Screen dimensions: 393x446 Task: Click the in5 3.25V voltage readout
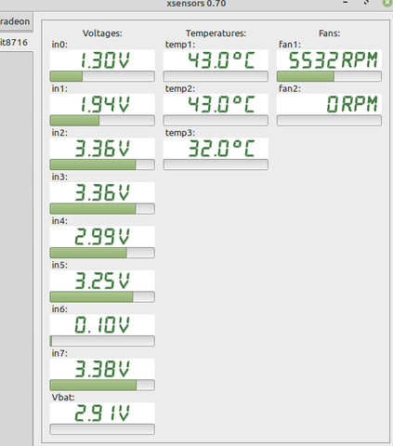[x=102, y=281]
